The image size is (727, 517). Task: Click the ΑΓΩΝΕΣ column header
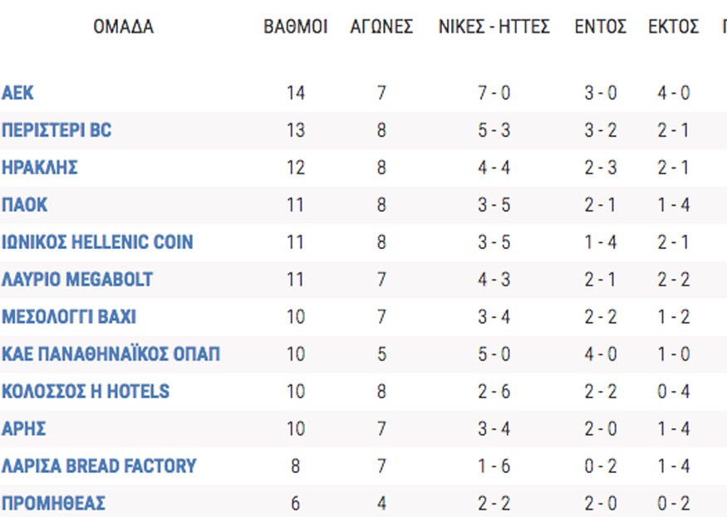point(381,27)
